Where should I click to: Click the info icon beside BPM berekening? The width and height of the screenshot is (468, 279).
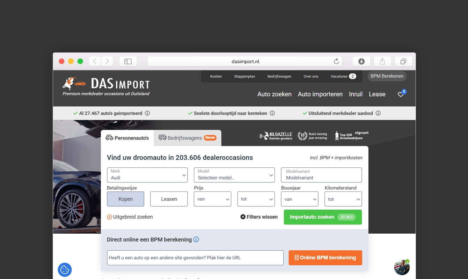[196, 240]
